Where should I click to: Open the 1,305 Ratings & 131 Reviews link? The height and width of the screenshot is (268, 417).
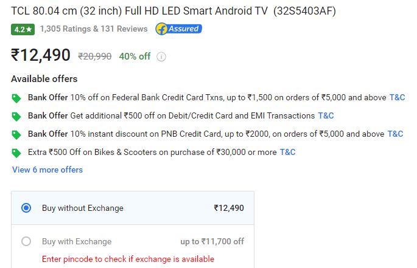coord(94,29)
